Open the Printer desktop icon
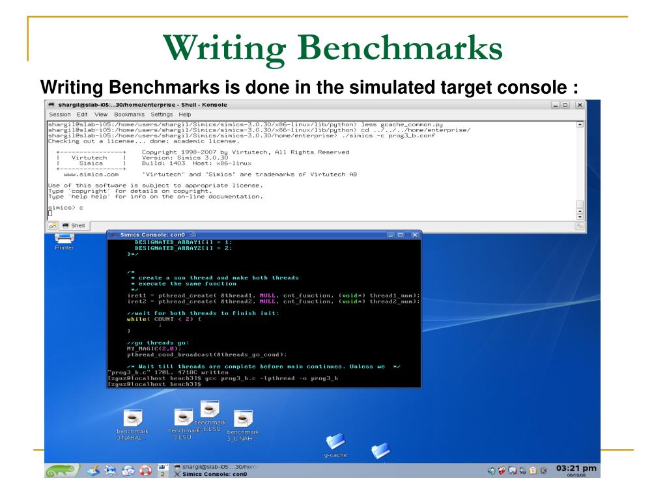The width and height of the screenshot is (667, 500). [64, 242]
